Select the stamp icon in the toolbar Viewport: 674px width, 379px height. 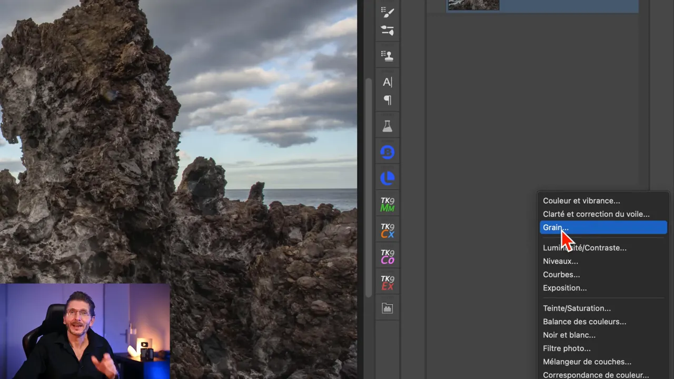coord(387,55)
